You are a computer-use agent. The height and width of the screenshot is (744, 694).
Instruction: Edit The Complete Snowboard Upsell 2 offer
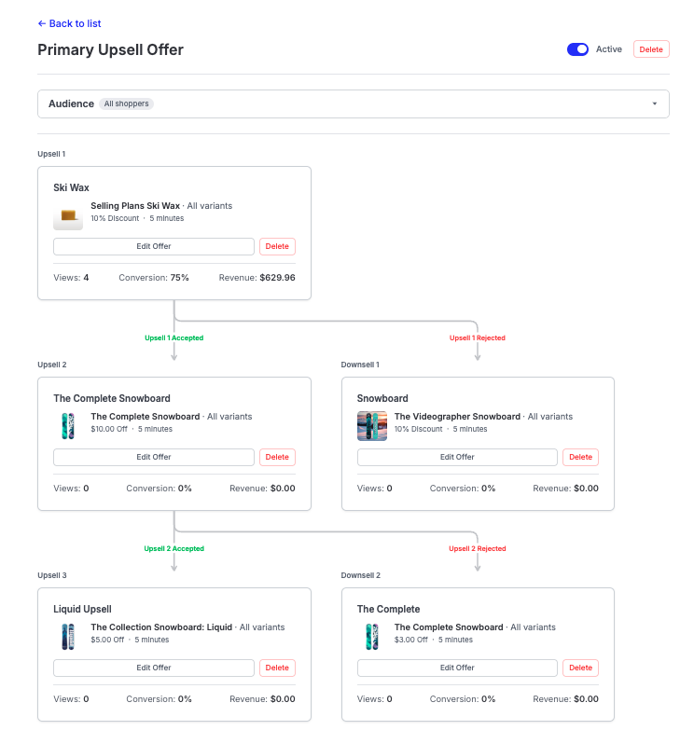coord(154,457)
